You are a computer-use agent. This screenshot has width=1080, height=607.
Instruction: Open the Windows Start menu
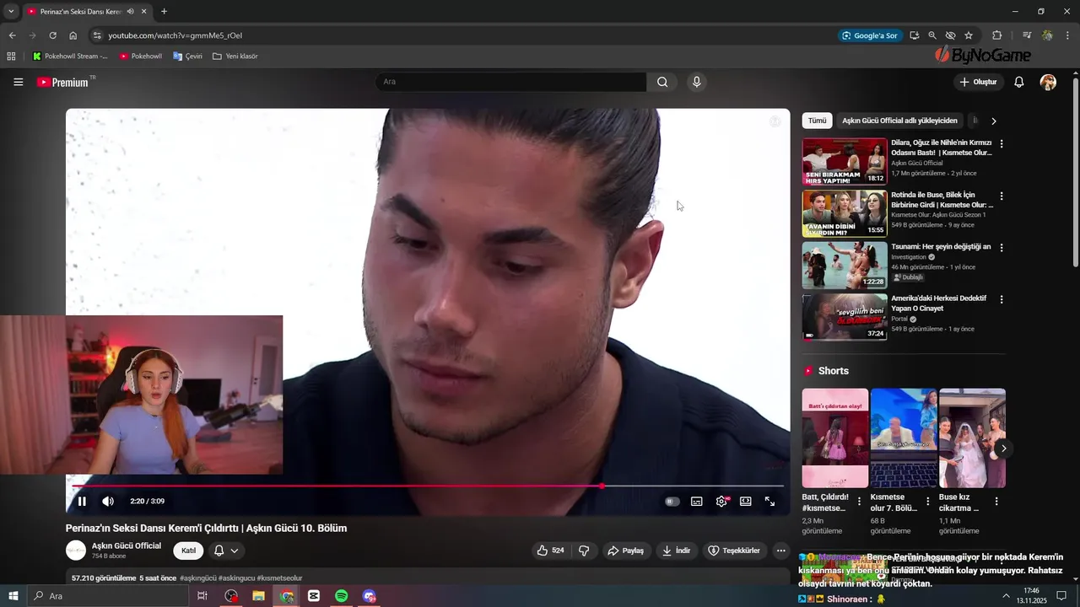coord(13,596)
